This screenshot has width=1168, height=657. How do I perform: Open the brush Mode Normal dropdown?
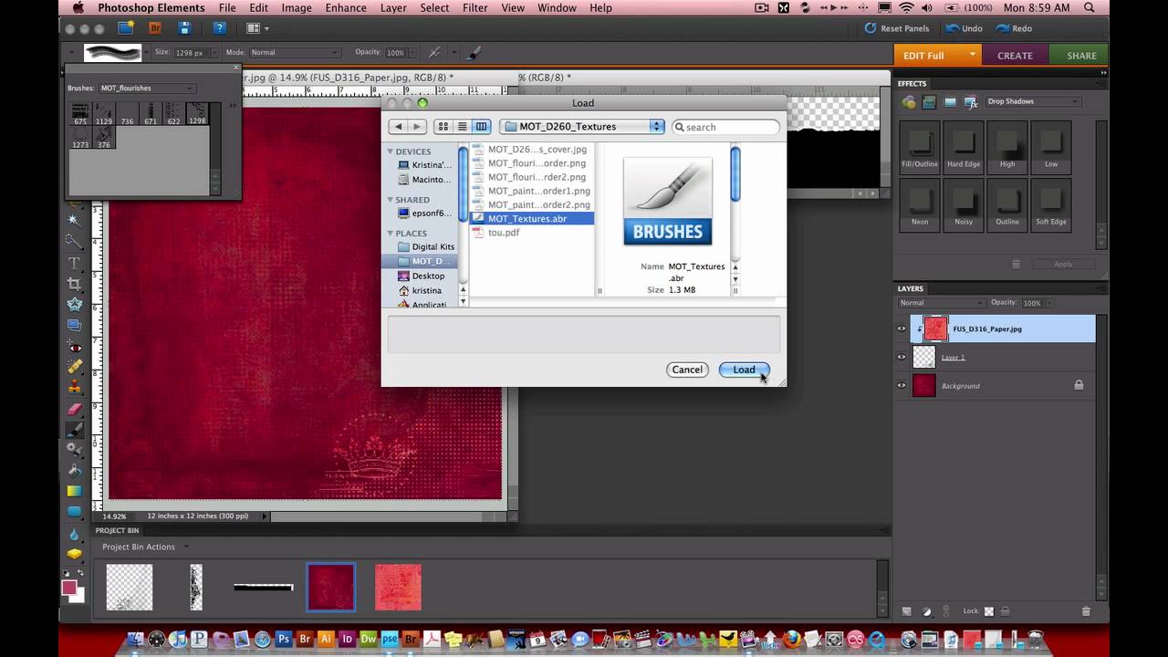(295, 53)
